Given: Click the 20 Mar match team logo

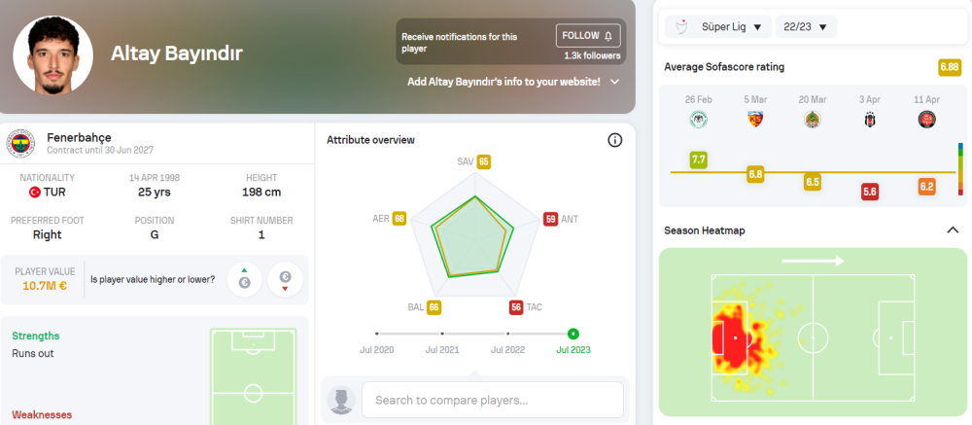Looking at the screenshot, I should [813, 120].
